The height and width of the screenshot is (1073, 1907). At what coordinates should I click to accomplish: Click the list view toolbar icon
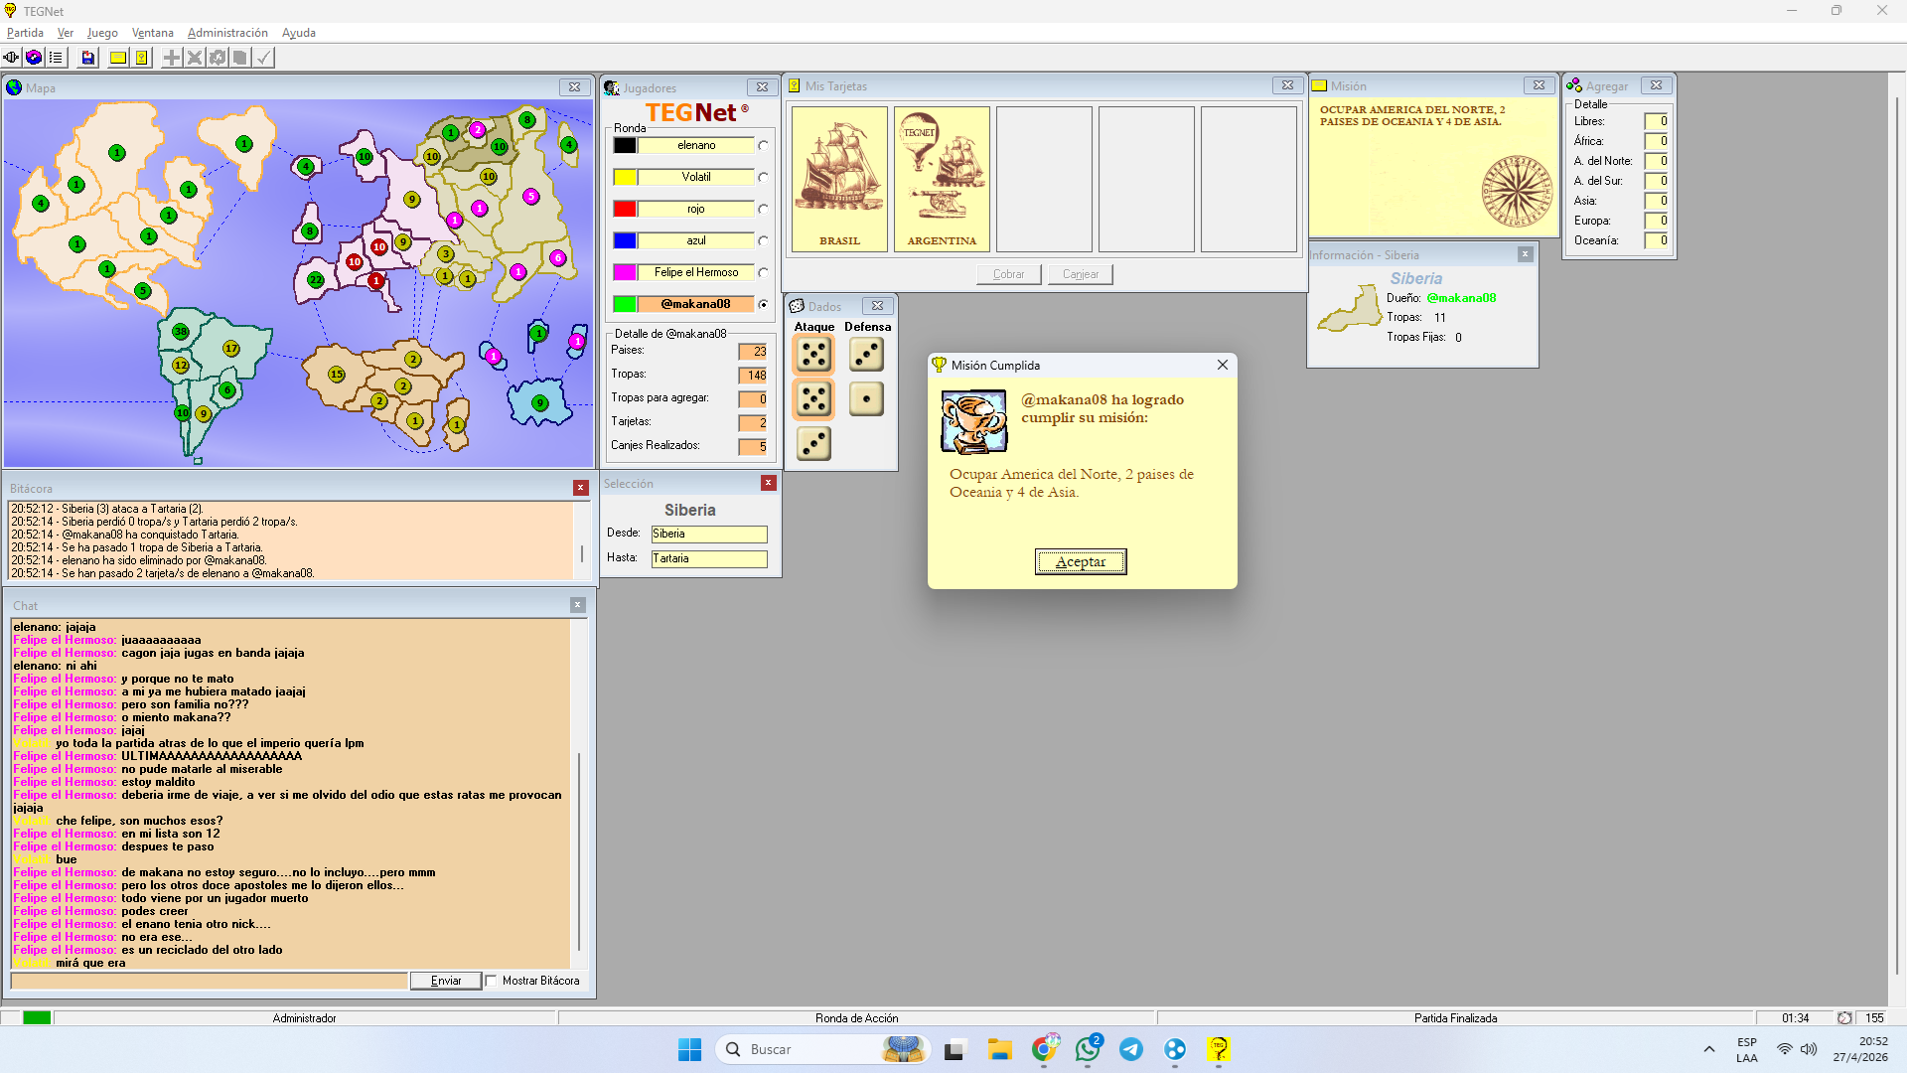coord(56,58)
